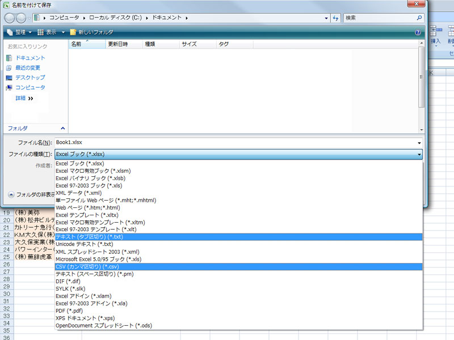Click ドキュメント in address breadcrumb

[167, 18]
